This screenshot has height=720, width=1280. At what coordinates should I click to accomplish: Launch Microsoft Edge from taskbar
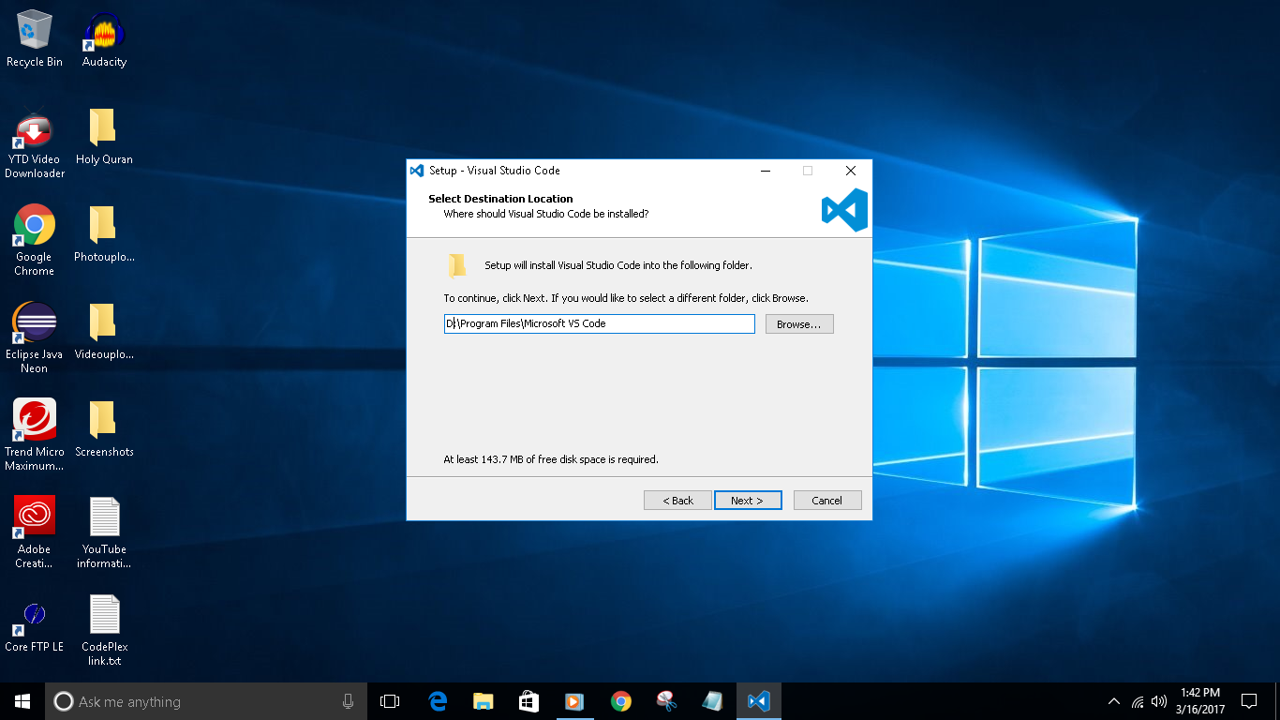(x=438, y=701)
